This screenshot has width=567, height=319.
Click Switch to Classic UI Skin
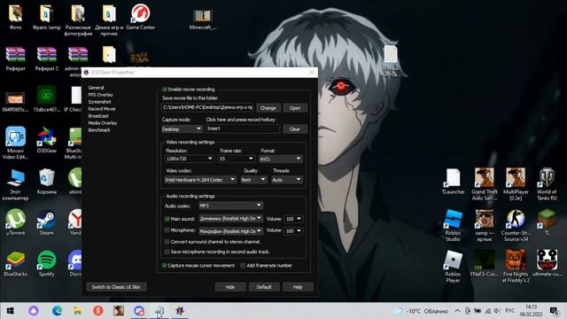click(x=116, y=287)
